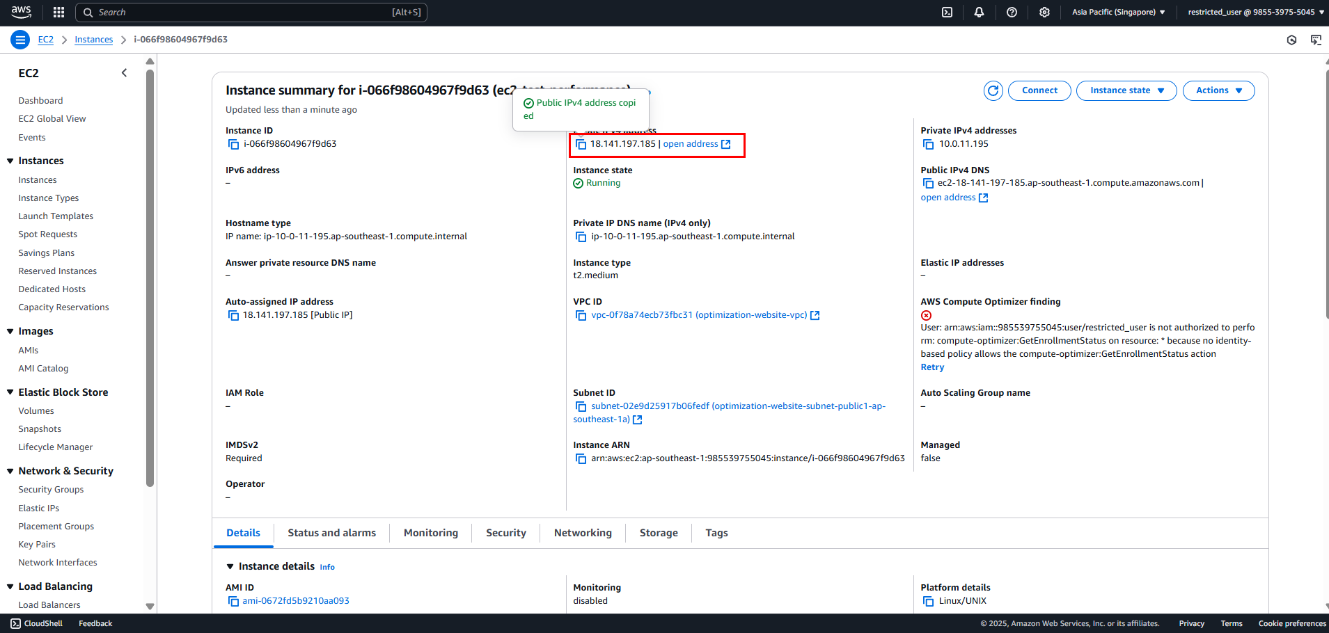
Task: Copy the Instance ARN
Action: point(581,458)
